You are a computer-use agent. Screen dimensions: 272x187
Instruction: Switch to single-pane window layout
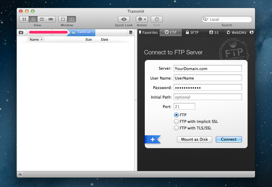[x=63, y=19]
